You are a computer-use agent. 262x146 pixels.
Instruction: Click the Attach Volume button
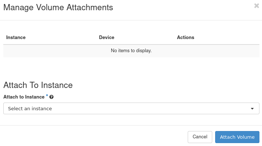(x=237, y=137)
